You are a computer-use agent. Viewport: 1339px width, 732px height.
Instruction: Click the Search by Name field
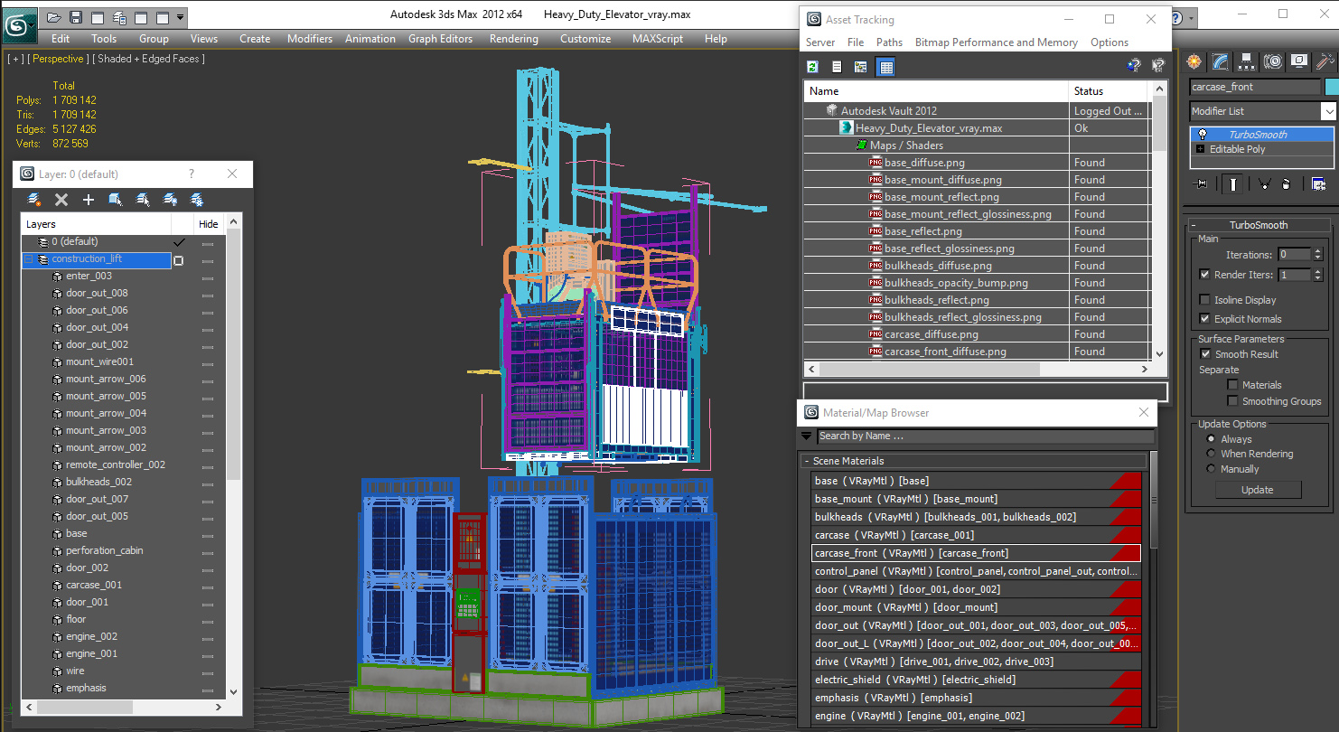986,436
